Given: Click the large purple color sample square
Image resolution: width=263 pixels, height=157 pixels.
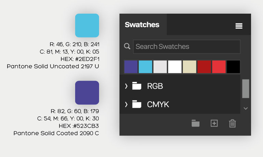Looking at the screenshot, I should click(x=87, y=92).
